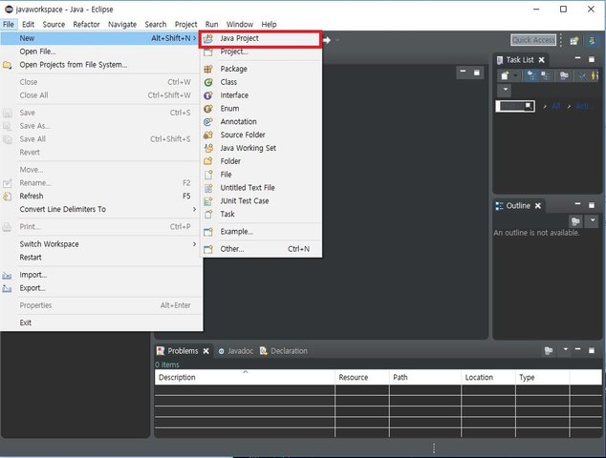This screenshot has height=458, width=606.
Task: Click the Open Projects from File System icon
Action: 7,65
